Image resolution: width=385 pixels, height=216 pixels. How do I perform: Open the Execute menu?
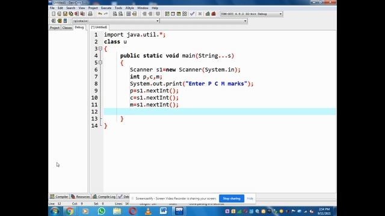coord(106,8)
